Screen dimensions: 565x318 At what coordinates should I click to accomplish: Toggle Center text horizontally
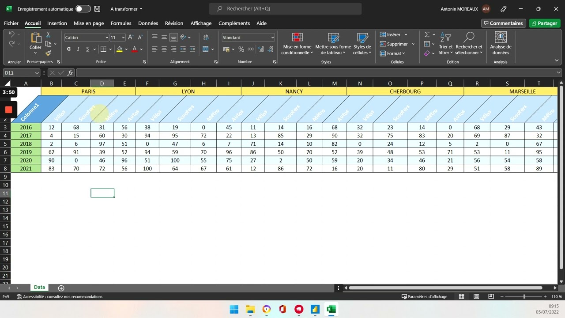164,49
